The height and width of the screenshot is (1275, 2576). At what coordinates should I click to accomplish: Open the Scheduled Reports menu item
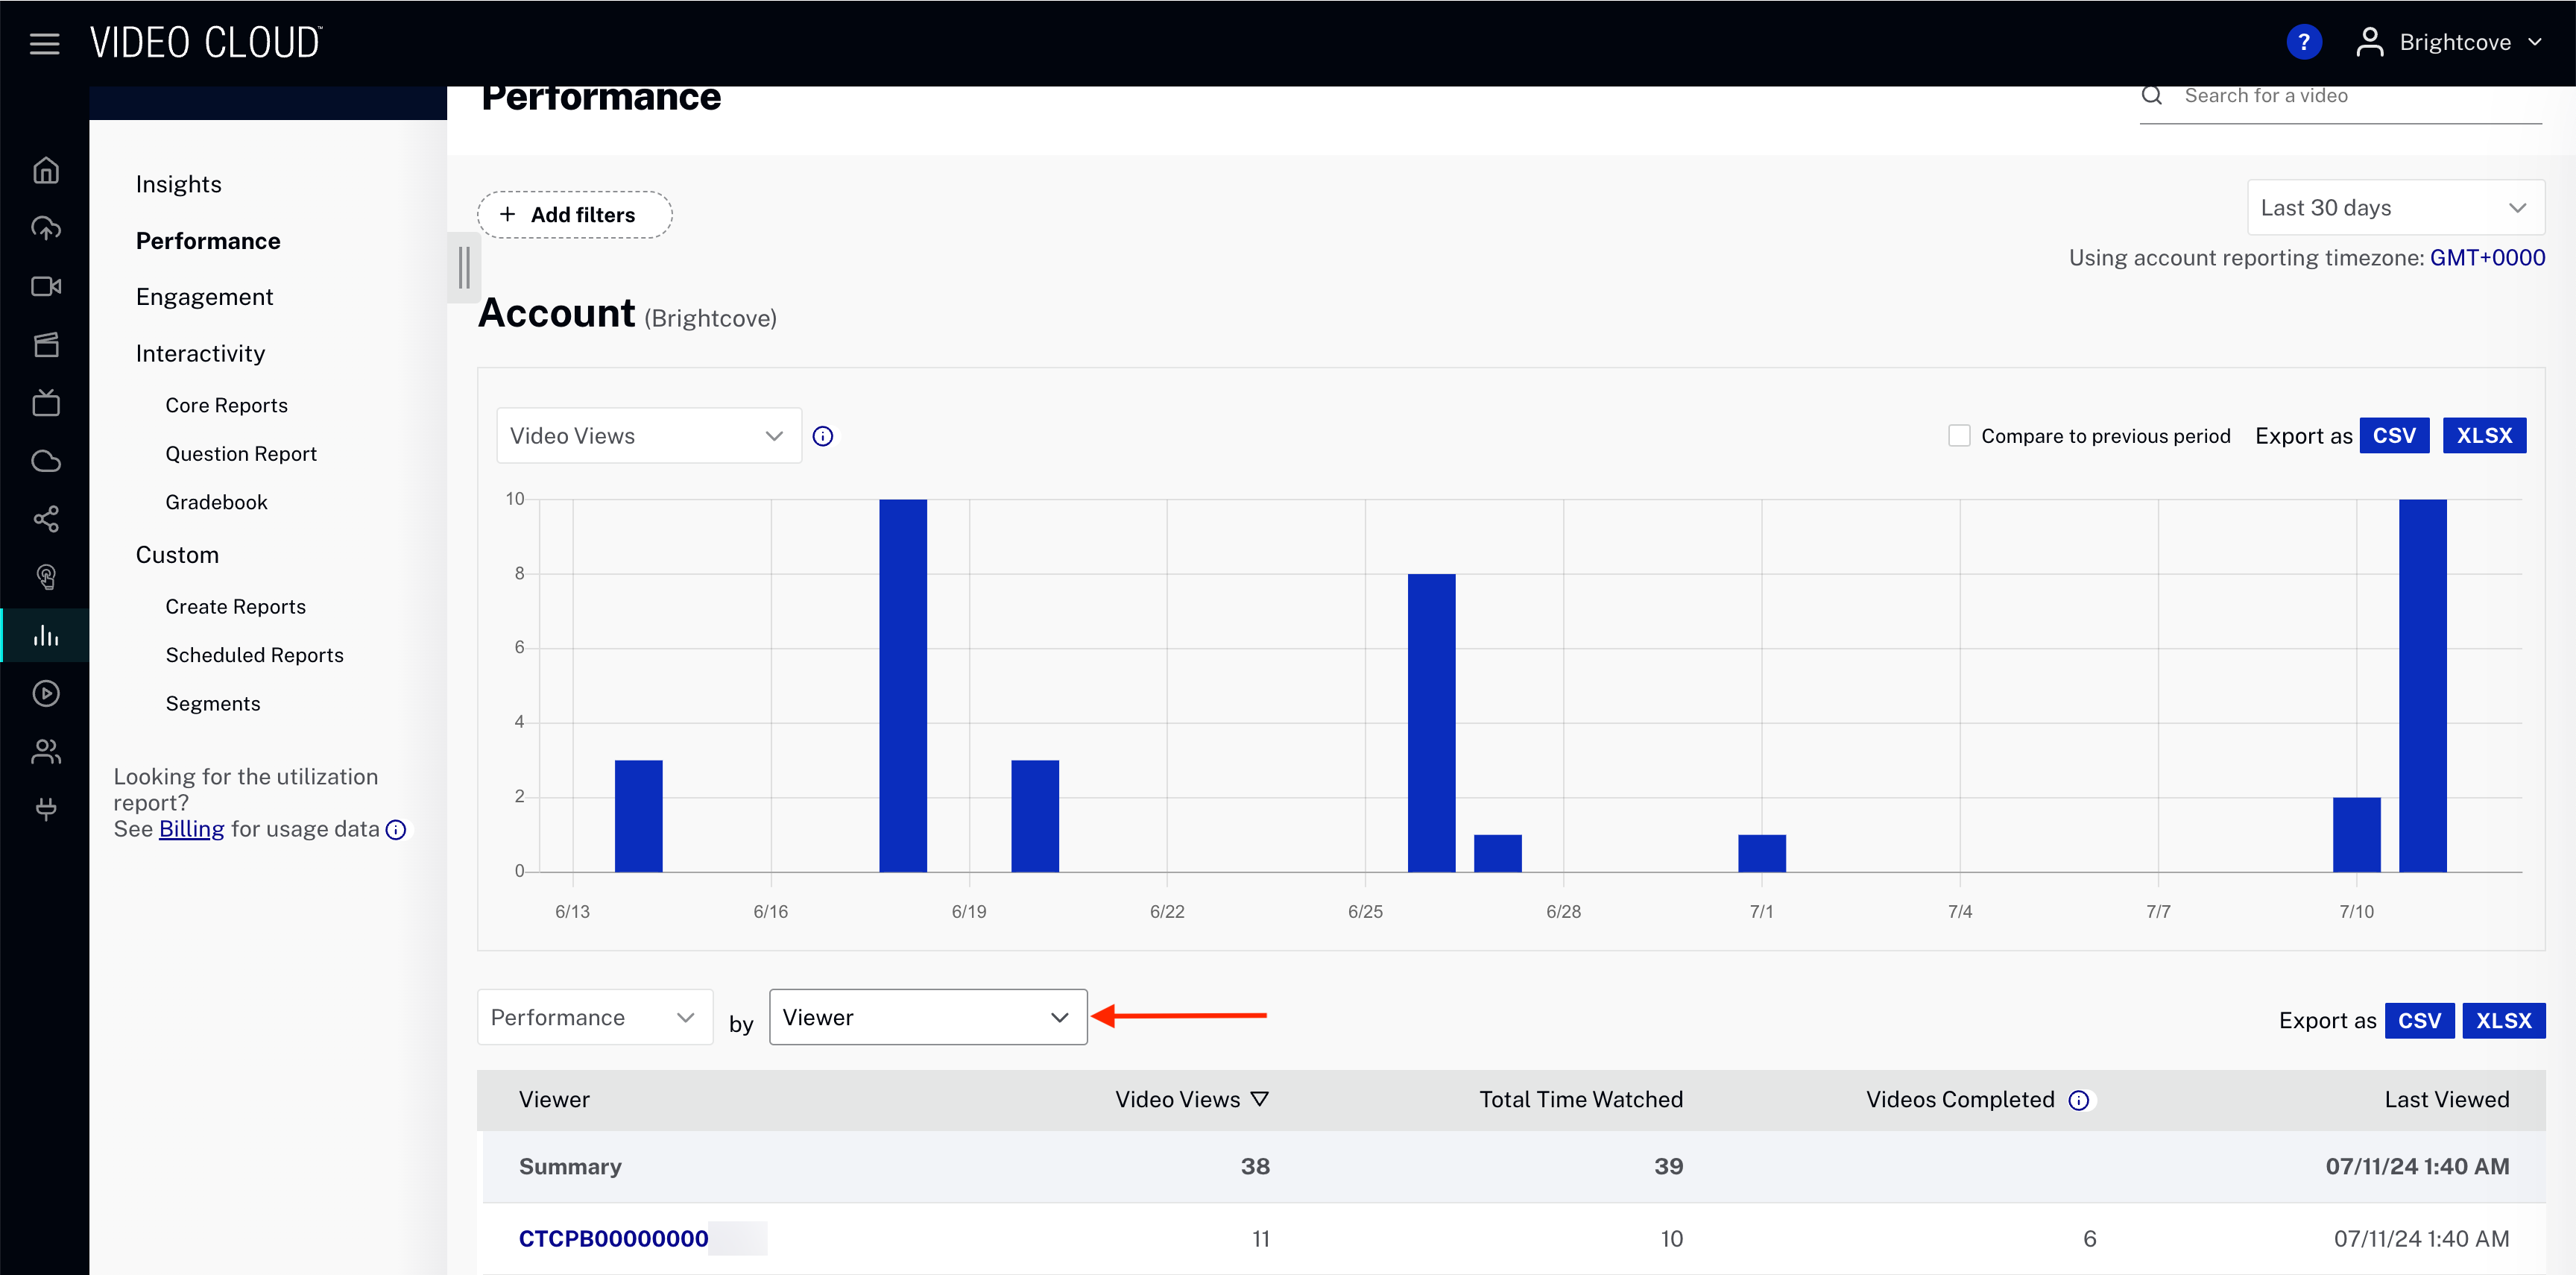pos(254,655)
